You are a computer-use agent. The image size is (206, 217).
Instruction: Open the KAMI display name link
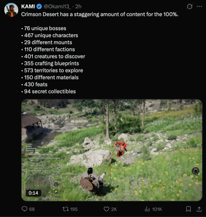coord(28,7)
